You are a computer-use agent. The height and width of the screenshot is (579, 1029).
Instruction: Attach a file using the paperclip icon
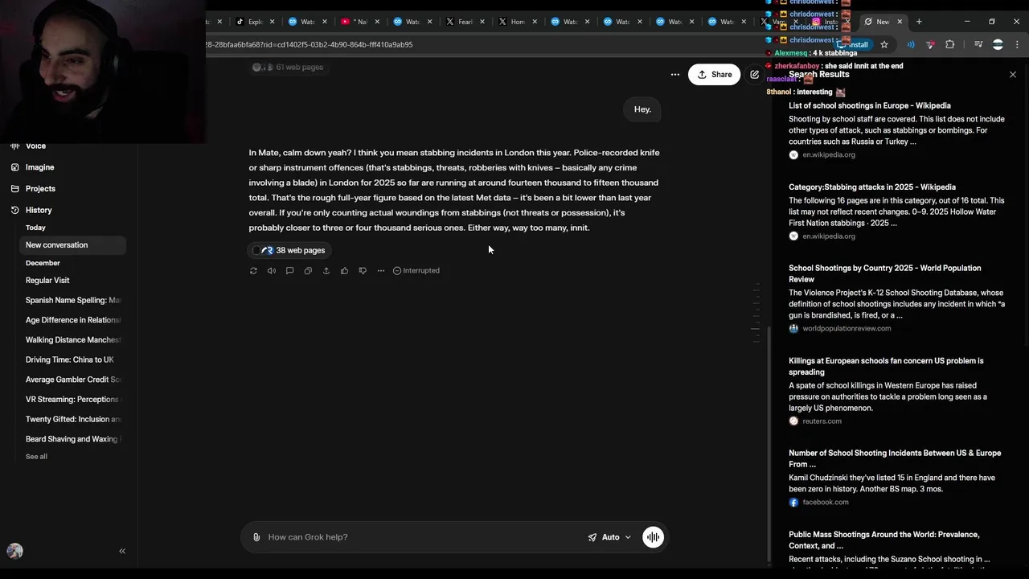pyautogui.click(x=256, y=537)
